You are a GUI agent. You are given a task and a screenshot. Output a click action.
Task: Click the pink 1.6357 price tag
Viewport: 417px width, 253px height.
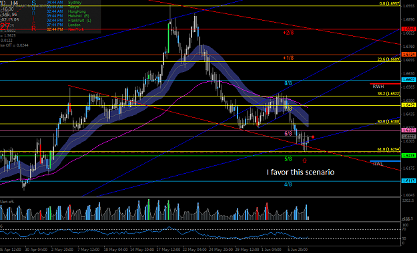tap(409, 130)
